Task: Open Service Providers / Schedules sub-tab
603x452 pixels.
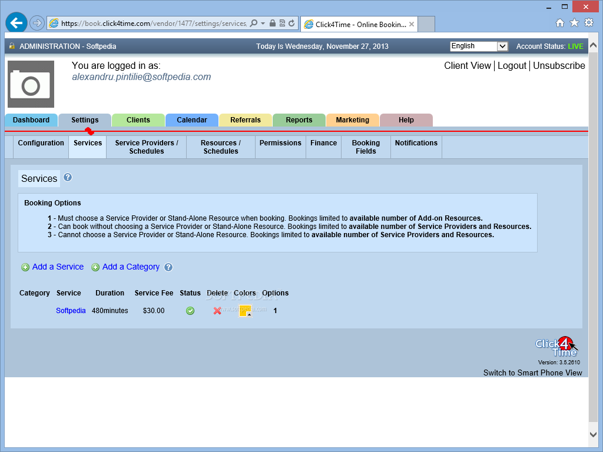Action: [147, 147]
